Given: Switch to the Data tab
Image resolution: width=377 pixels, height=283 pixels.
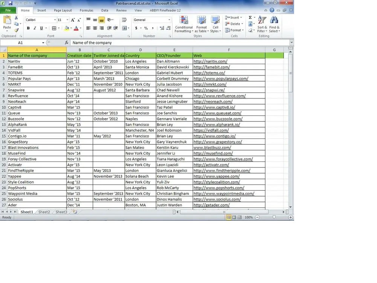Looking at the screenshot, I should pos(104,10).
